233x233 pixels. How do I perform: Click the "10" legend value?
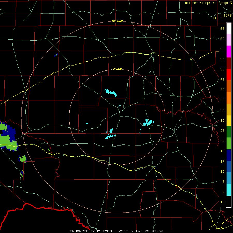[x=222, y=172]
